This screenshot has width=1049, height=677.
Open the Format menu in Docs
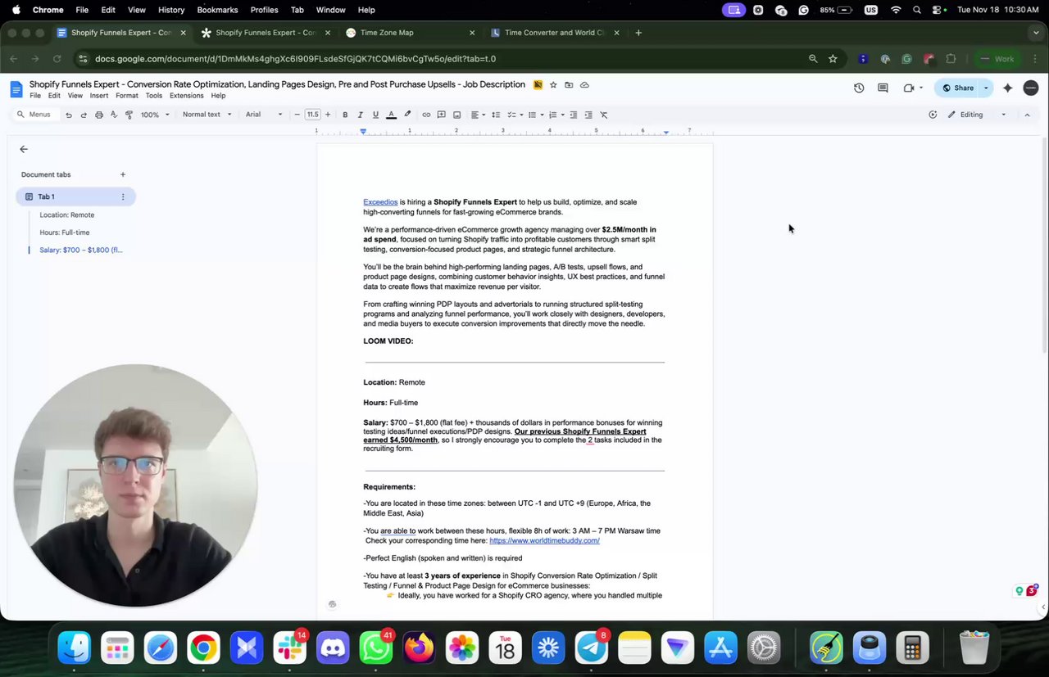pos(127,96)
